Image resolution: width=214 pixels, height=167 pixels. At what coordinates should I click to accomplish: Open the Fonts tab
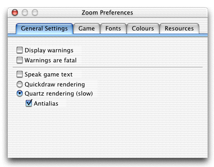(113, 29)
